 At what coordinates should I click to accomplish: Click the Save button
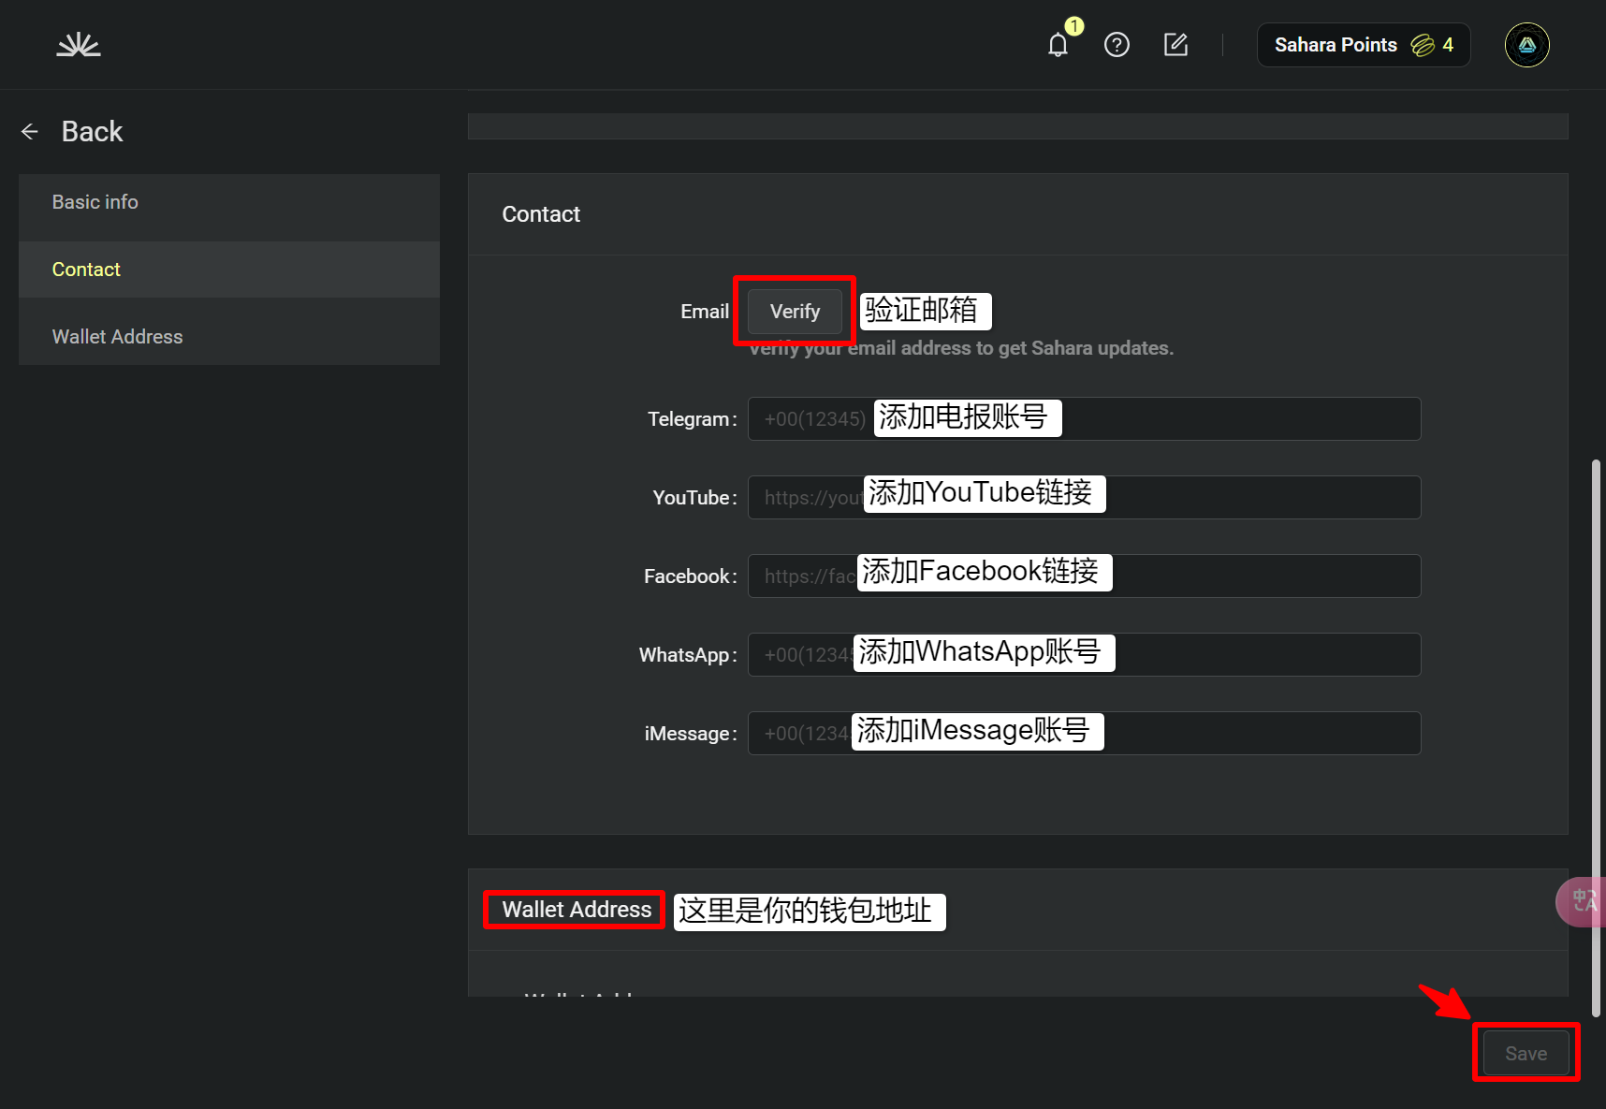coord(1526,1053)
